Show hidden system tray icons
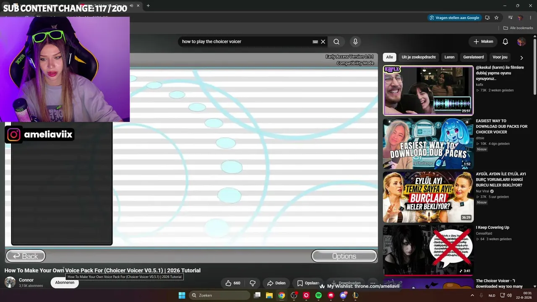Viewport: 537px width, 302px height. [472, 295]
